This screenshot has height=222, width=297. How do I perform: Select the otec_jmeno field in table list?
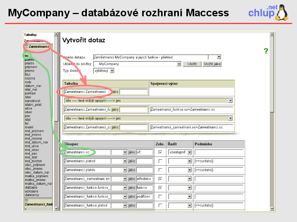pos(34,169)
